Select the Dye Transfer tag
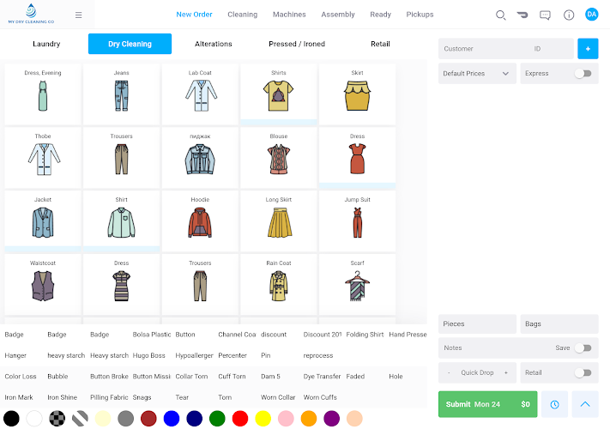This screenshot has height=429, width=610. pos(322,377)
